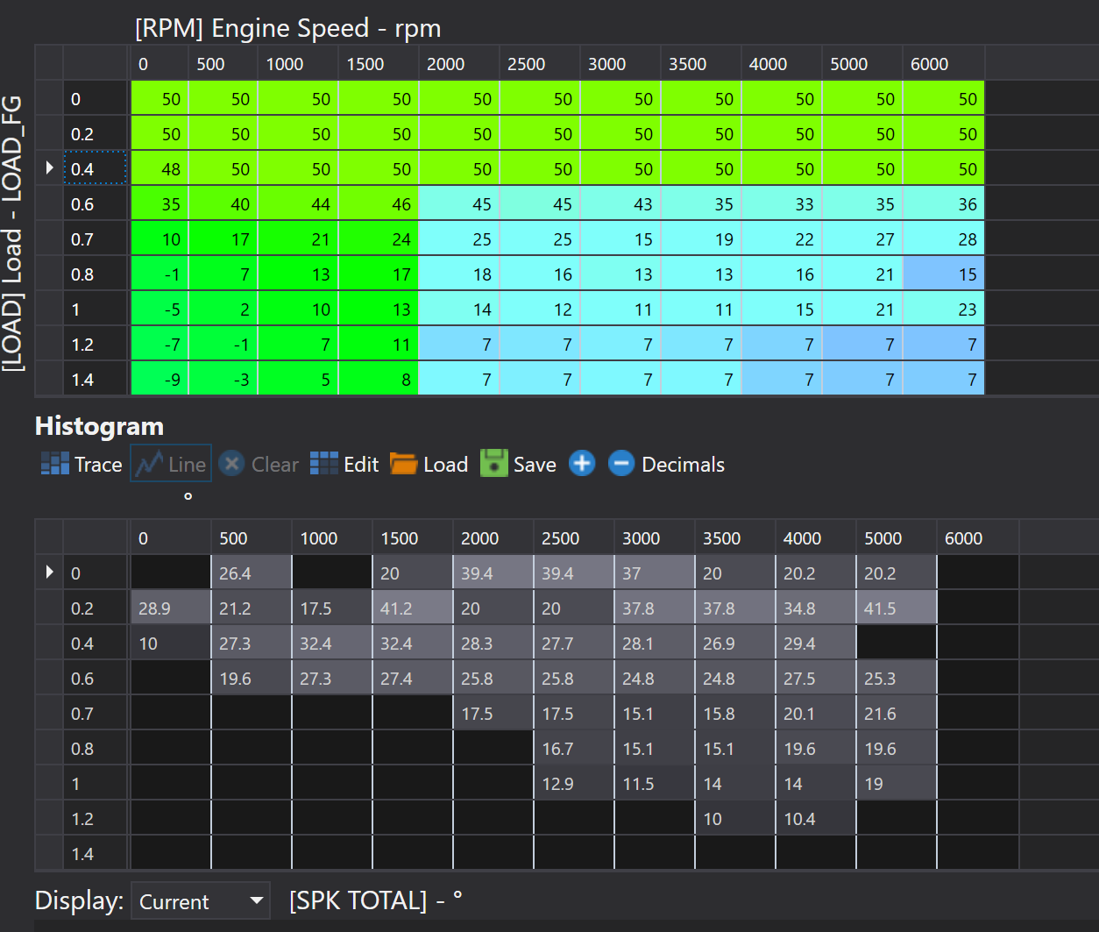Screen dimensions: 1099x932
Task: Select the cell with value 23 in spark table
Action: click(944, 309)
